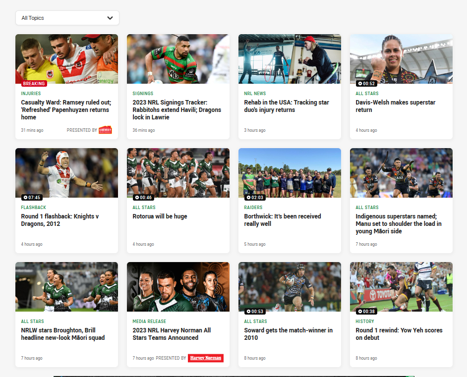The image size is (467, 377).
Task: Play the 00:52 Davis-Welsh video badge
Action: click(x=366, y=84)
